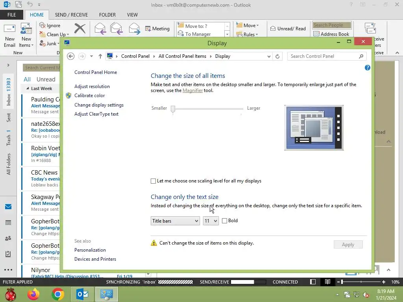The height and width of the screenshot is (302, 403).
Task: Open Display help question mark
Action: 367,68
